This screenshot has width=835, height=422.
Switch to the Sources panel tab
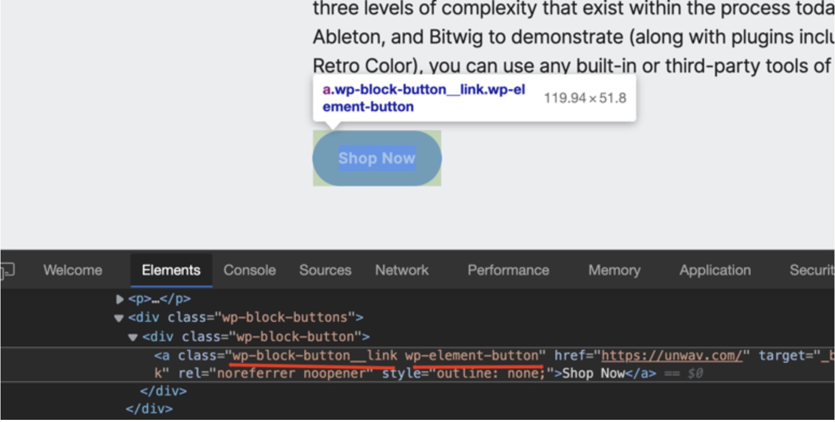(325, 270)
